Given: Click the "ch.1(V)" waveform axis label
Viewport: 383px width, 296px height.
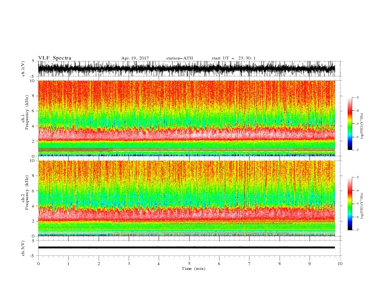Looking at the screenshot, I should point(23,69).
